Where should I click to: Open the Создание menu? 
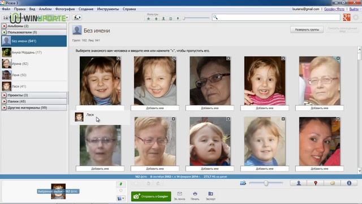pyautogui.click(x=86, y=9)
